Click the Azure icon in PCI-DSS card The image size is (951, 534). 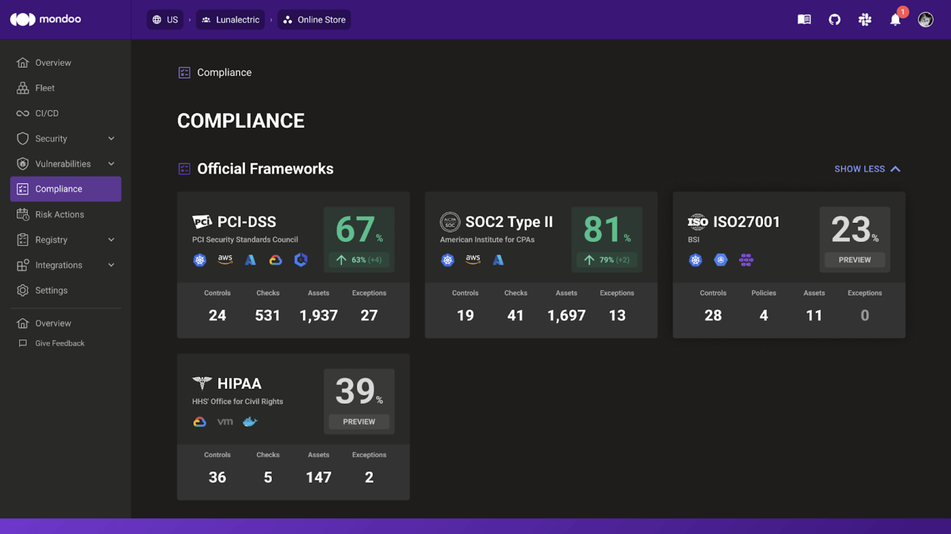click(x=250, y=260)
